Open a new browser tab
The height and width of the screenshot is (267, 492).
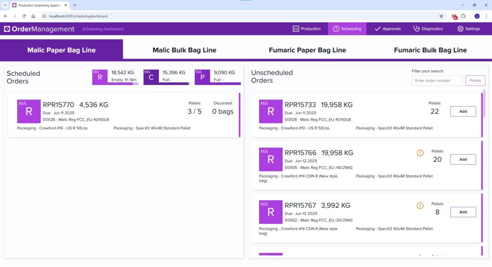(74, 5)
